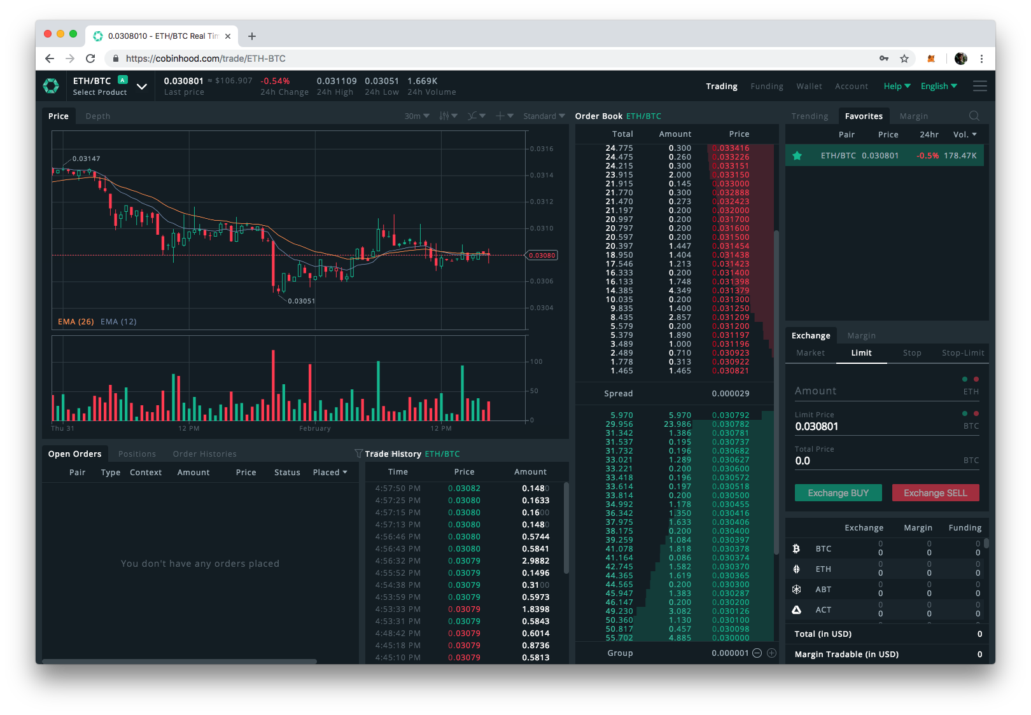Open Chrome's three-dot menu
Screen dimensions: 1031x715
click(982, 59)
